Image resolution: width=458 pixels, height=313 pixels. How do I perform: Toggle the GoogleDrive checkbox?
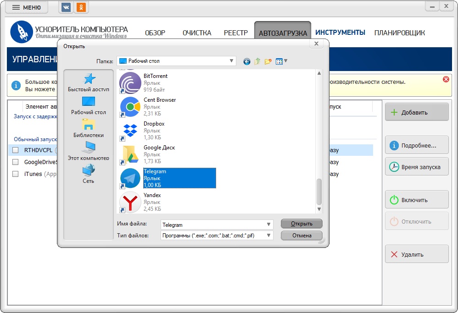16,162
